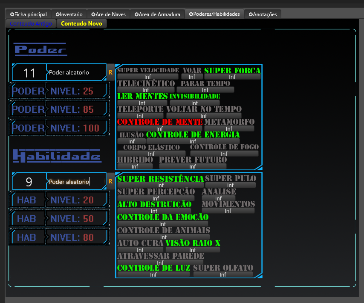Toggle the SUPER FORCA power label
The width and height of the screenshot is (364, 303).
(x=232, y=71)
